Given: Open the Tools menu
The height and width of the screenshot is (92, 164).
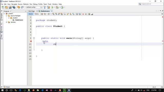Looking at the screenshot, I should 49,4.
